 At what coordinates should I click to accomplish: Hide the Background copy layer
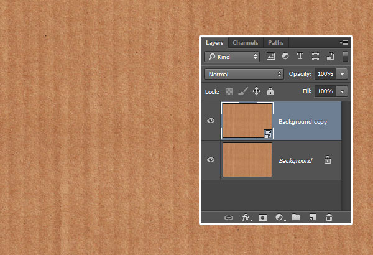click(211, 121)
